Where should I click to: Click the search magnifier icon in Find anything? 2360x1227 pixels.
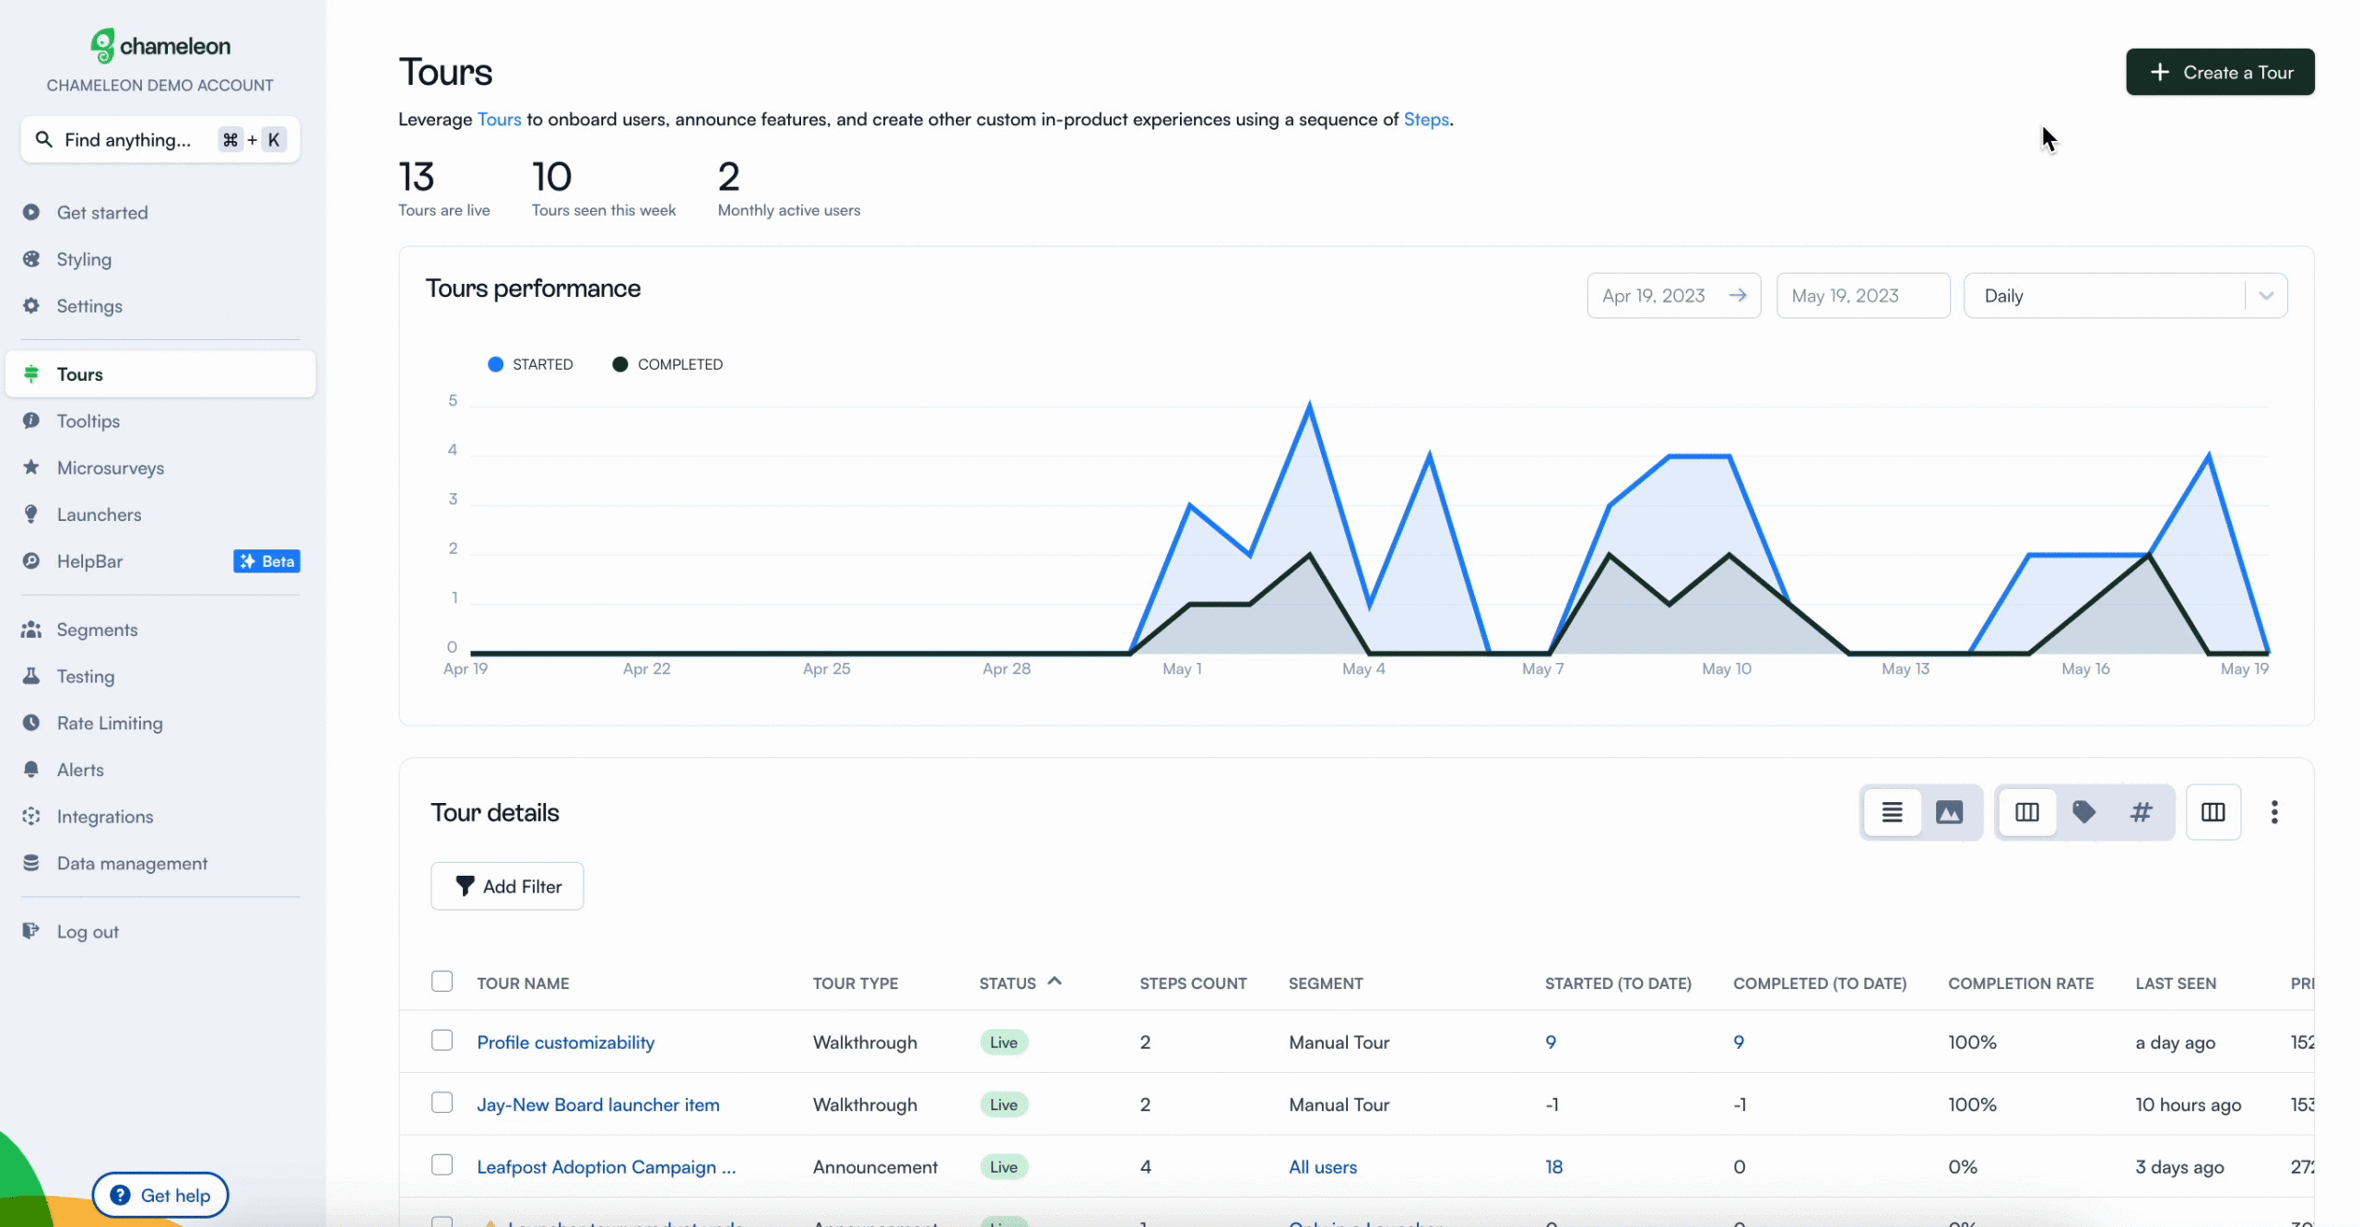[43, 139]
